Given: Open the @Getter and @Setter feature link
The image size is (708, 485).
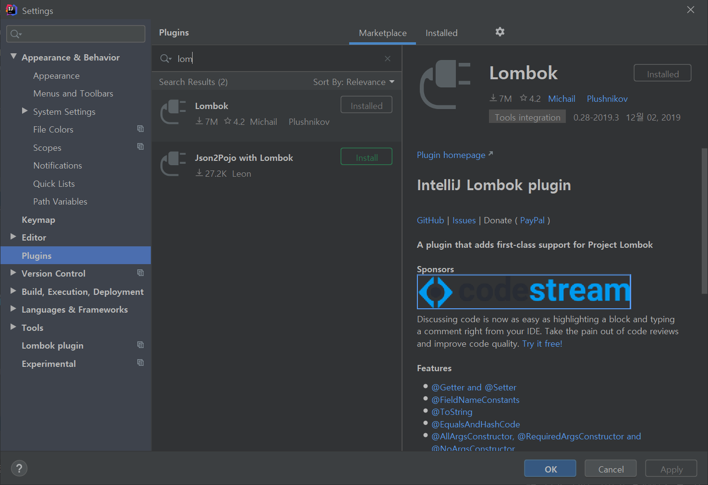Looking at the screenshot, I should pos(474,388).
